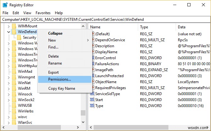This screenshot has height=131, width=211.
Task: Expand the Winsock tree node
Action: pyautogui.click(x=9, y=94)
